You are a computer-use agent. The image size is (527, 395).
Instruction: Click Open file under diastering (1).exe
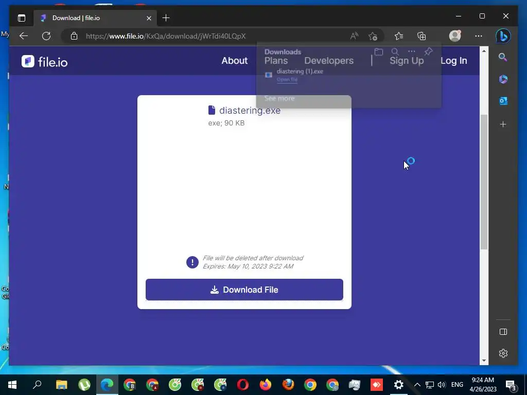pos(287,80)
